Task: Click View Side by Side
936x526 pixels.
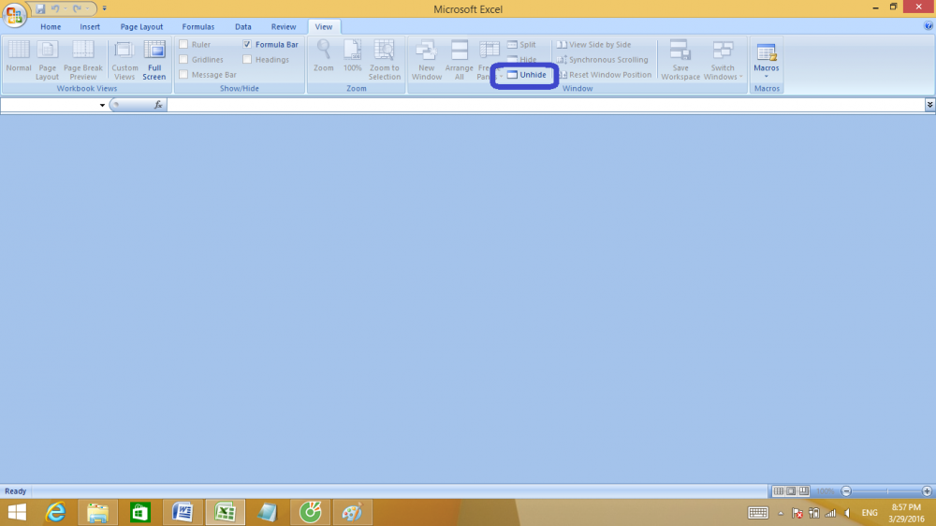Action: [x=594, y=44]
